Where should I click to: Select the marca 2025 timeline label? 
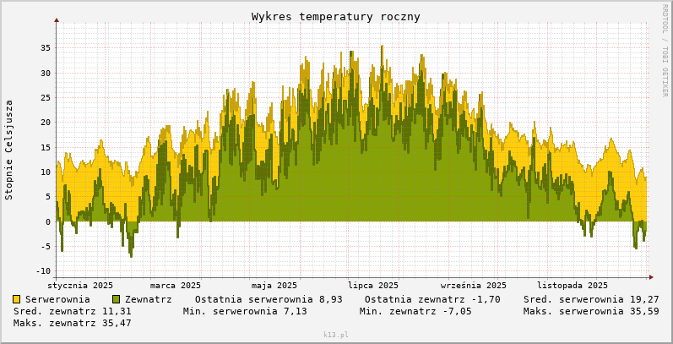pyautogui.click(x=176, y=286)
